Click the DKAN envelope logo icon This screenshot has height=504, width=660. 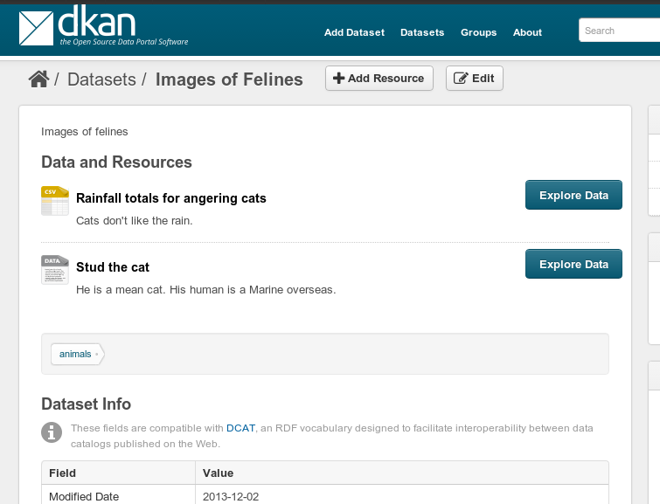tap(37, 27)
